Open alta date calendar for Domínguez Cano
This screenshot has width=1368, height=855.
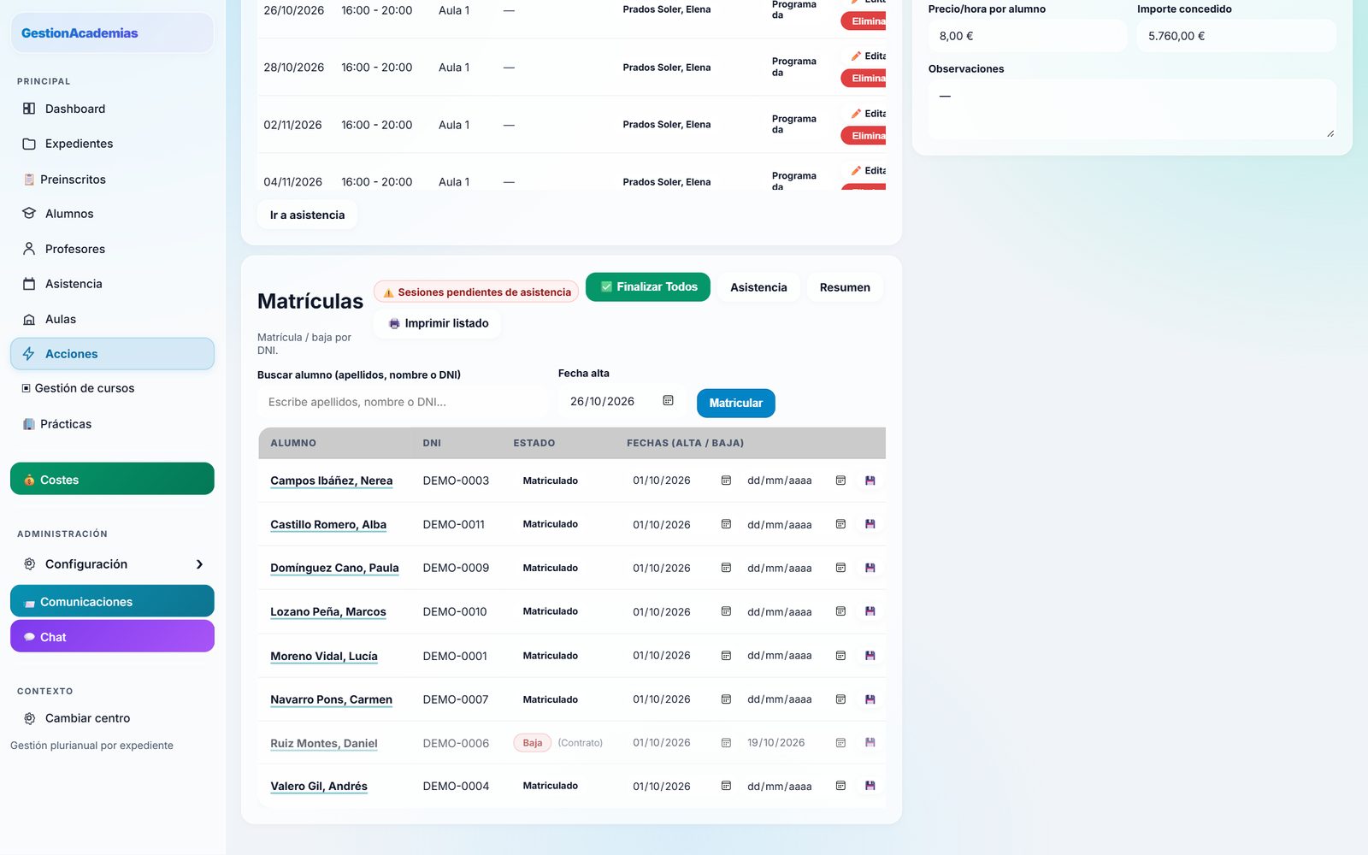(x=726, y=568)
